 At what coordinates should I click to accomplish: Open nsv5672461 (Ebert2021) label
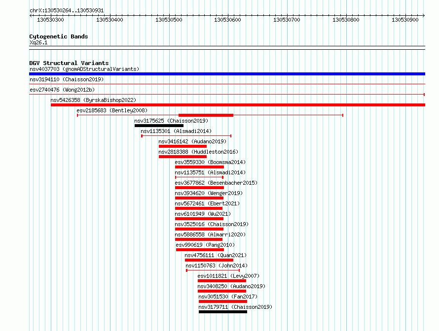click(207, 203)
